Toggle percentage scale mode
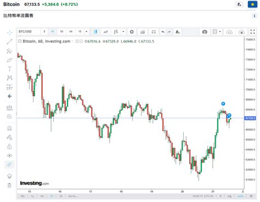 221,196
